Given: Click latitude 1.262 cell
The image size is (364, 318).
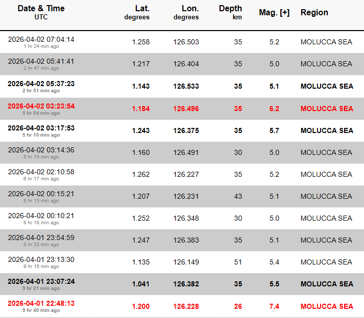Looking at the screenshot, I should (x=141, y=174).
